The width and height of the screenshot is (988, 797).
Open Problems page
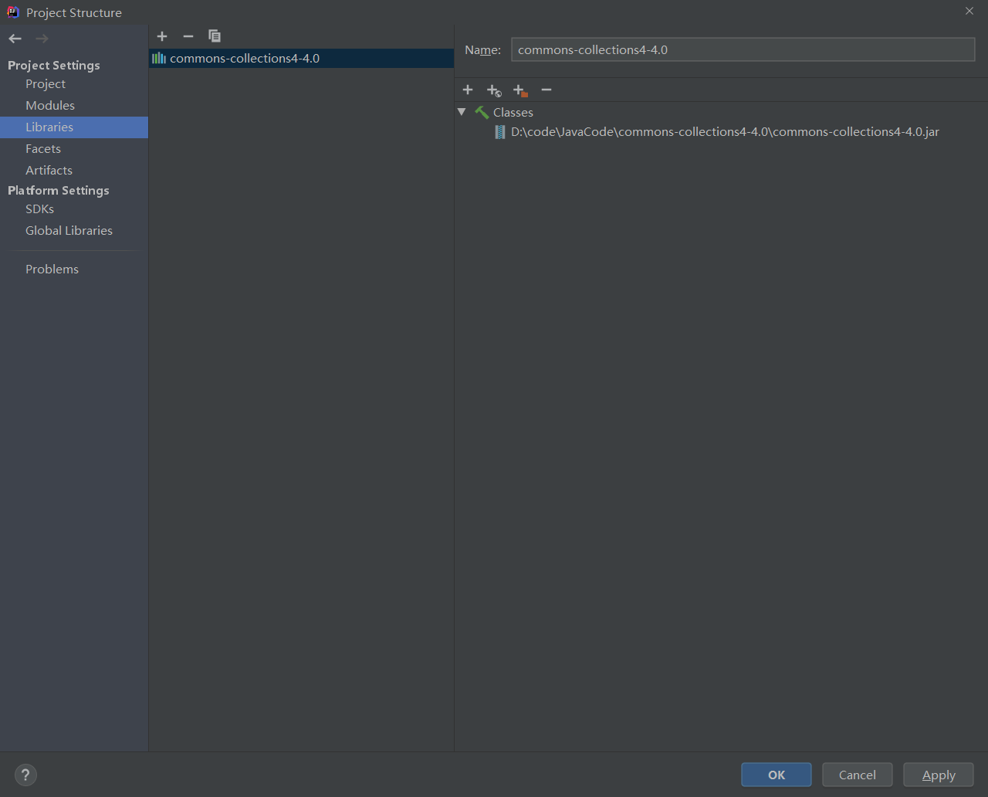pyautogui.click(x=52, y=269)
